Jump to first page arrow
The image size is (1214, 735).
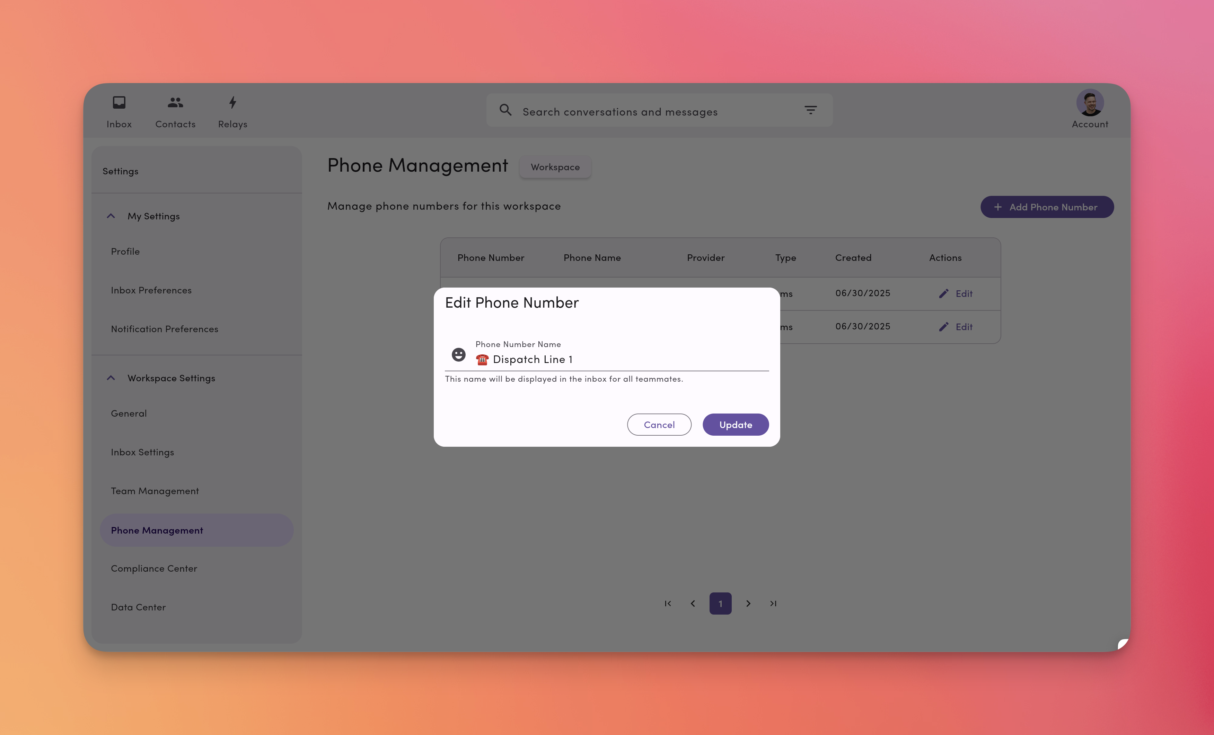point(668,604)
